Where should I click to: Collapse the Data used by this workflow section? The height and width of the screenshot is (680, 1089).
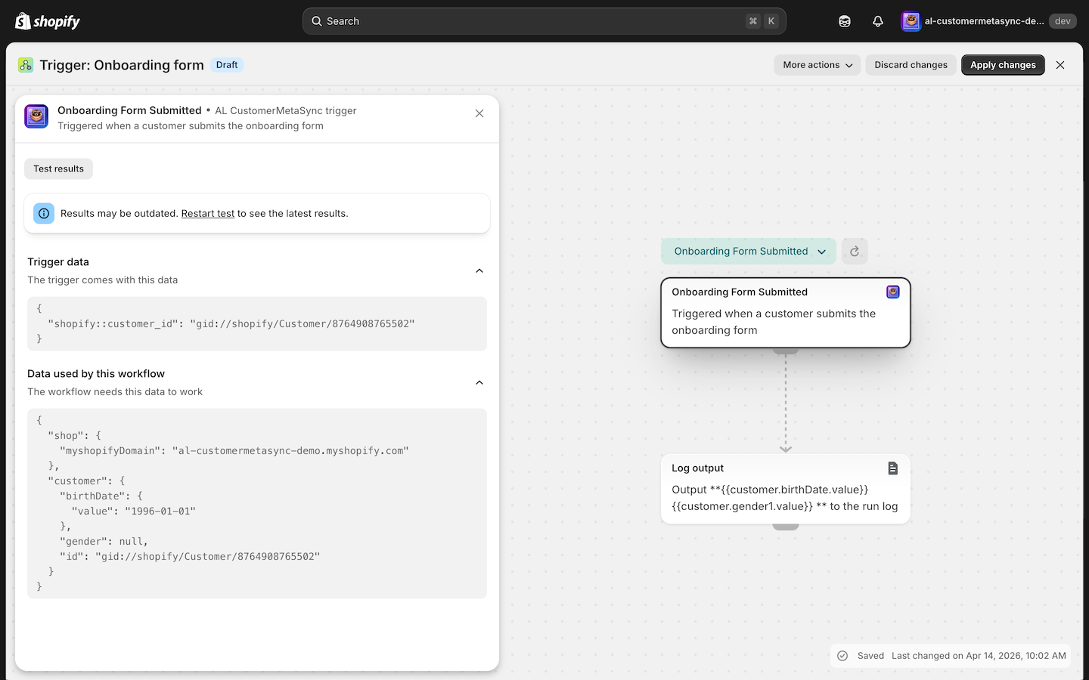pos(479,382)
